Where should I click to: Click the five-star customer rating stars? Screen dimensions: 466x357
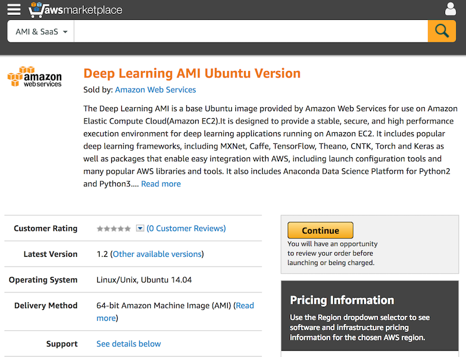tap(114, 229)
